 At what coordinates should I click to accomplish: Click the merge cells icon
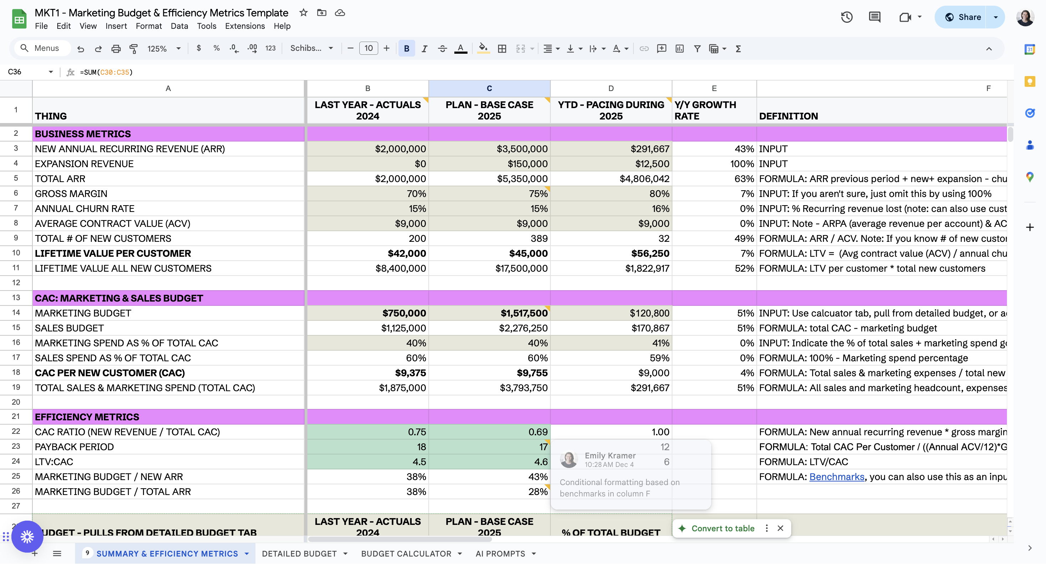(521, 49)
